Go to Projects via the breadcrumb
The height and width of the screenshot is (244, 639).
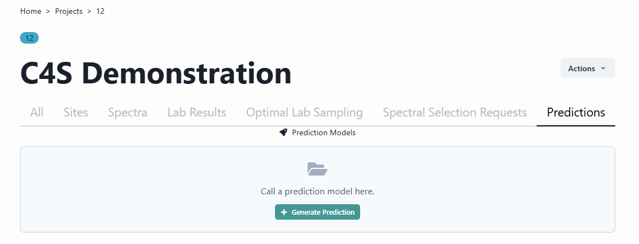(69, 11)
